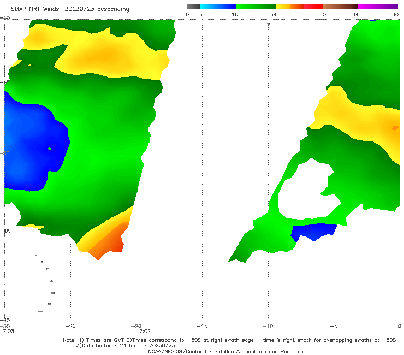404x355 pixels.
Task: Click the longitude label '-30' at bottom left
Action: tap(5, 326)
